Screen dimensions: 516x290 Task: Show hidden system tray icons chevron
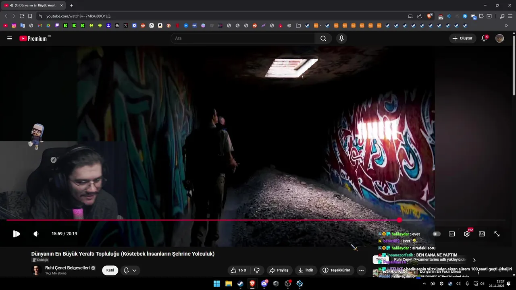click(x=424, y=284)
